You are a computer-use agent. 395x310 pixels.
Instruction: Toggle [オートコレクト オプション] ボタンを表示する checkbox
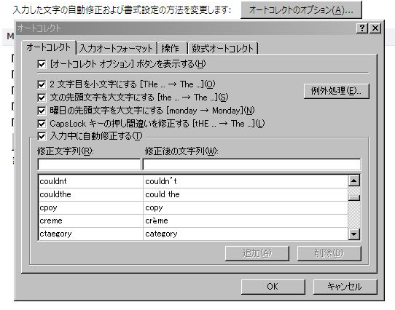tap(42, 64)
